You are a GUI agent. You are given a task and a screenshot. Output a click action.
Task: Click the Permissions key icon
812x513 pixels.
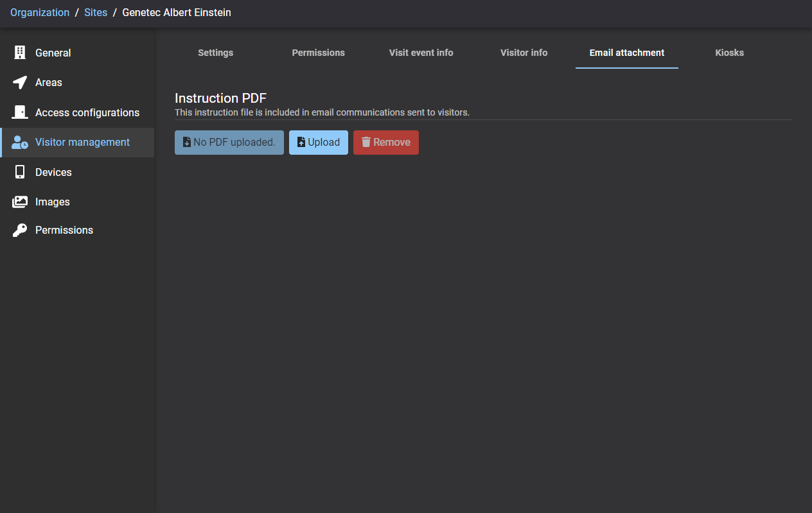point(20,230)
